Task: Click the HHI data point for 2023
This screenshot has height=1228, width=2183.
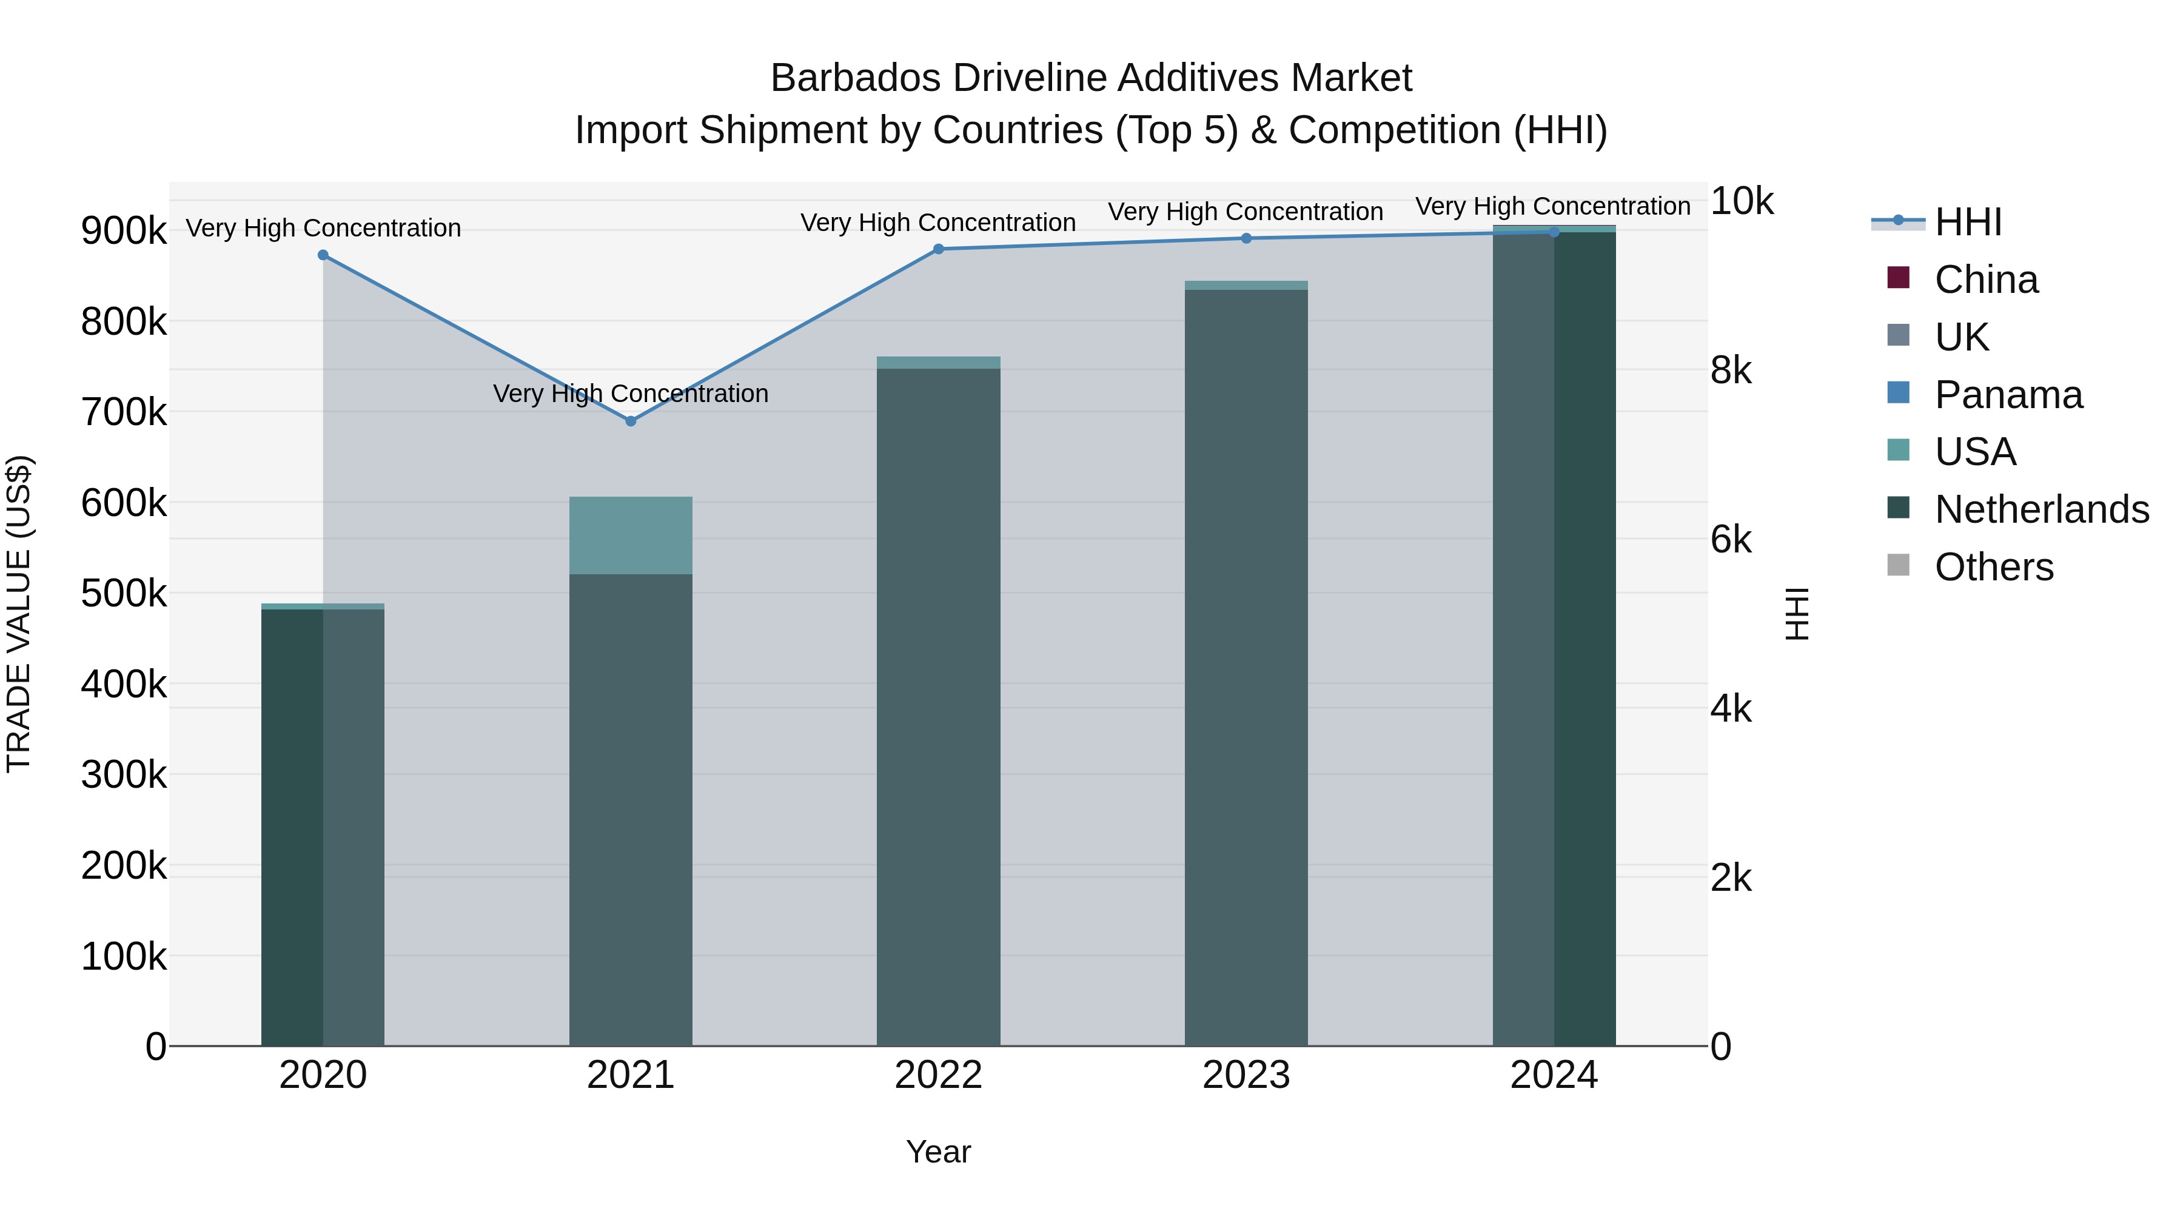Action: coord(1246,238)
